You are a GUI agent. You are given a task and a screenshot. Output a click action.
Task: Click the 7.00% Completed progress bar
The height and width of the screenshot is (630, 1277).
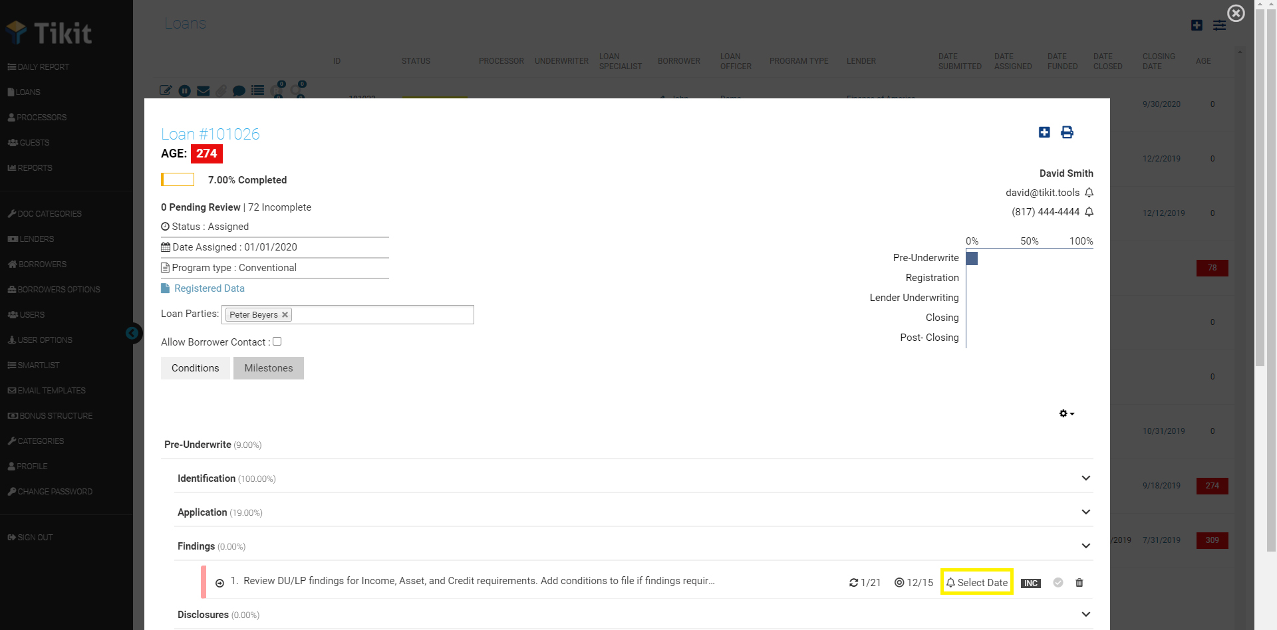(178, 179)
